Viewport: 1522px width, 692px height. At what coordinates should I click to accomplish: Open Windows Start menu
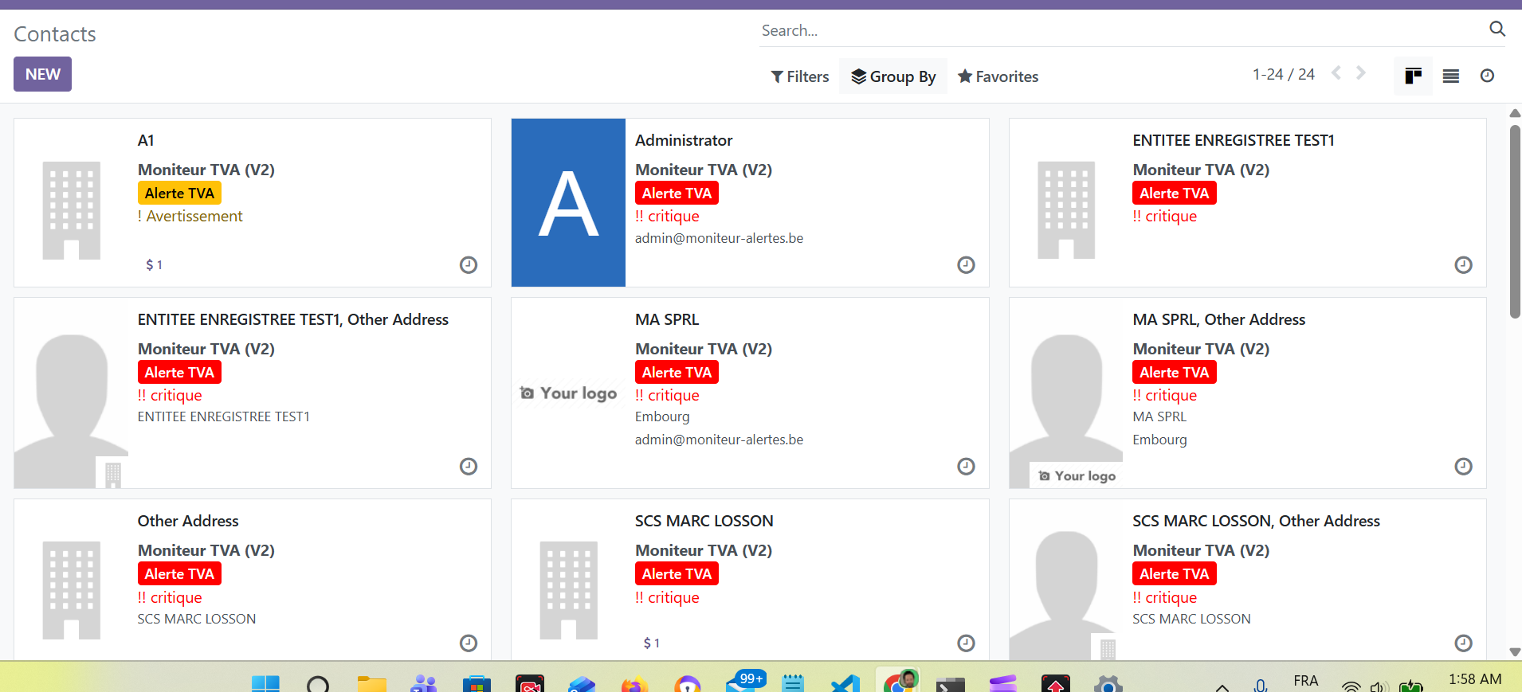click(265, 684)
